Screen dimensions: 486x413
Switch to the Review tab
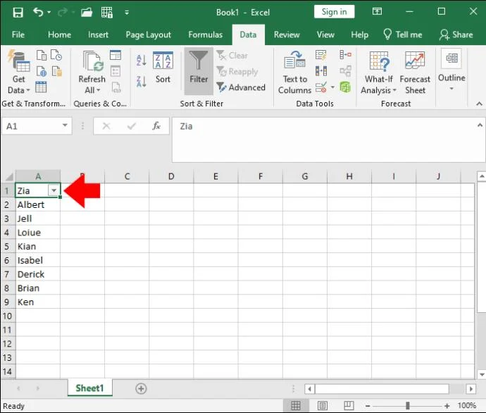[287, 35]
